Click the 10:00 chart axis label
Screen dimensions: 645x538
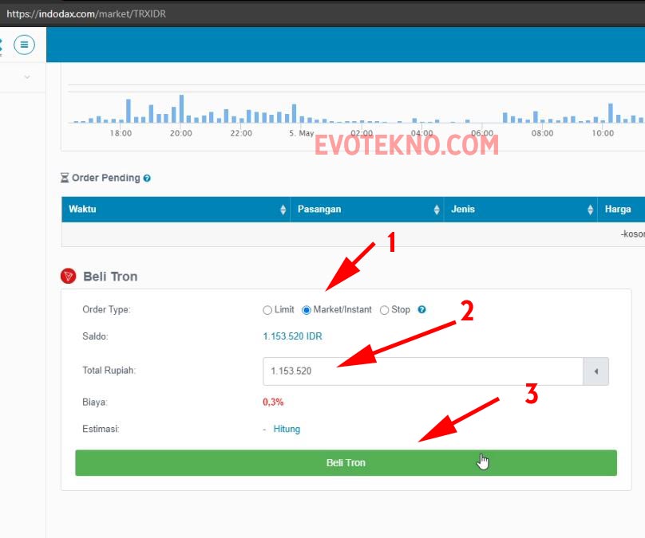(603, 133)
